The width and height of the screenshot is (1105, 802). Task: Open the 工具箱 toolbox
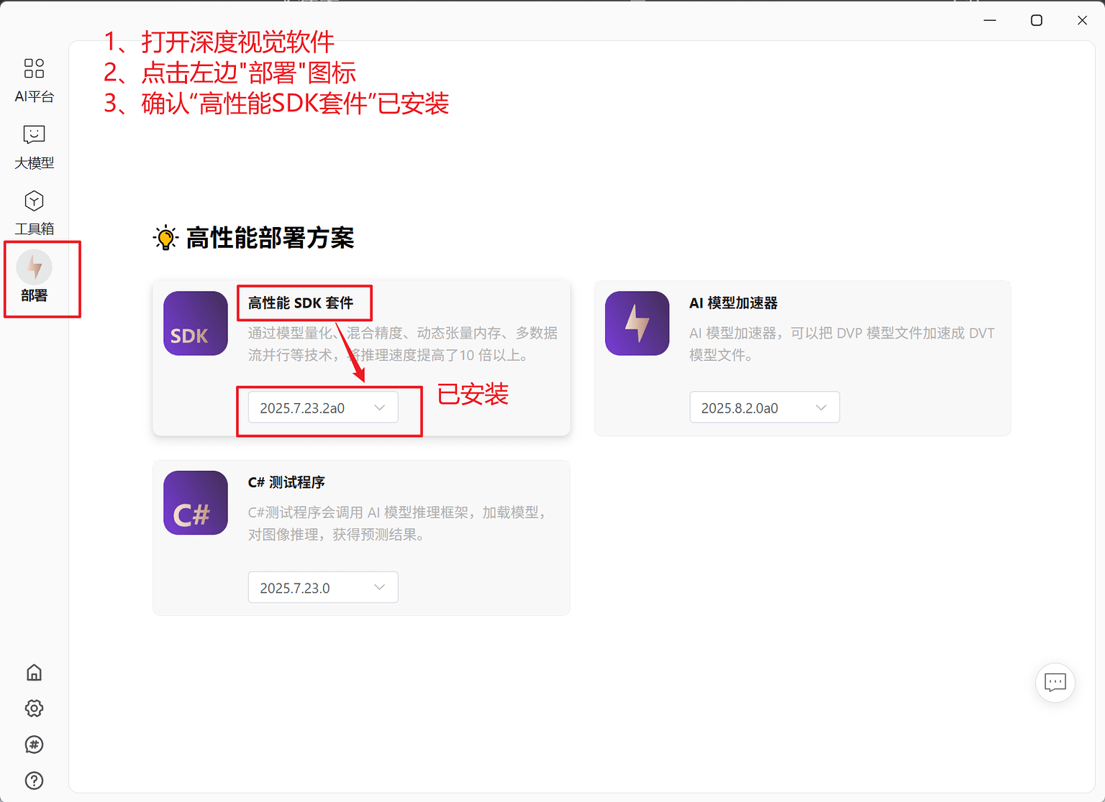pyautogui.click(x=34, y=211)
